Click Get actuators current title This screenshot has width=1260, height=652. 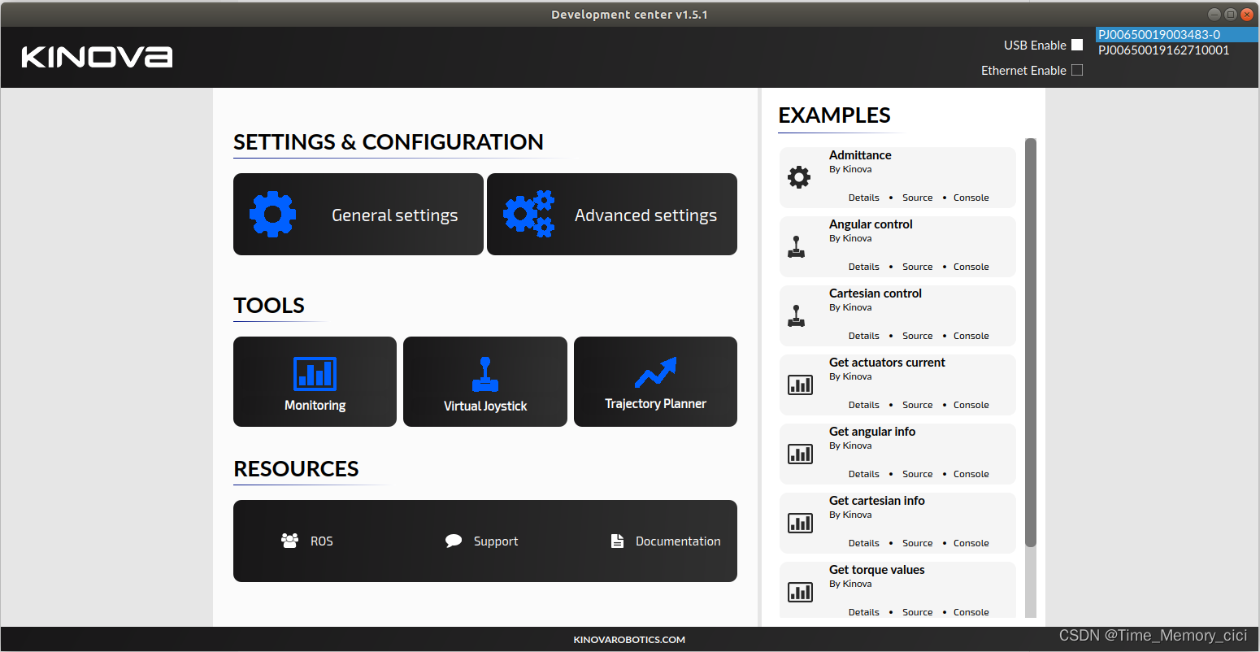(x=887, y=363)
